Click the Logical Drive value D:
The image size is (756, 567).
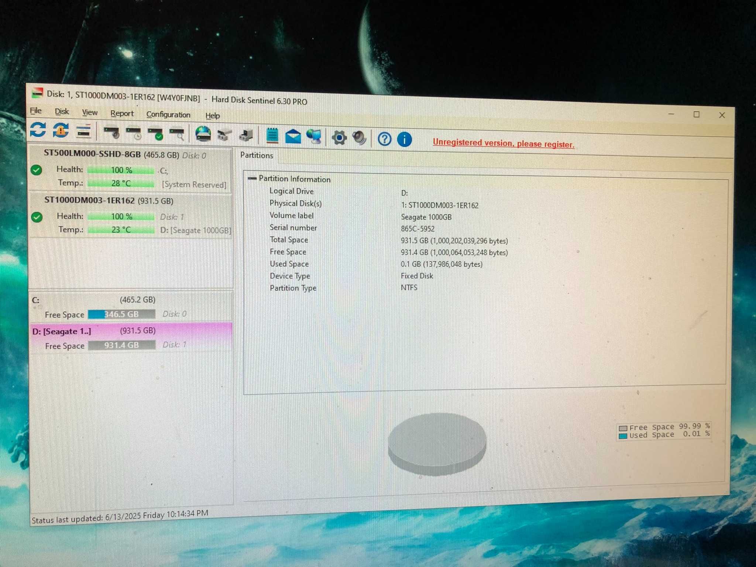(x=405, y=193)
